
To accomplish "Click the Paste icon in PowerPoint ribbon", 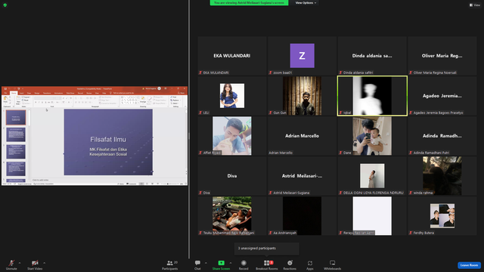I will [5, 99].
